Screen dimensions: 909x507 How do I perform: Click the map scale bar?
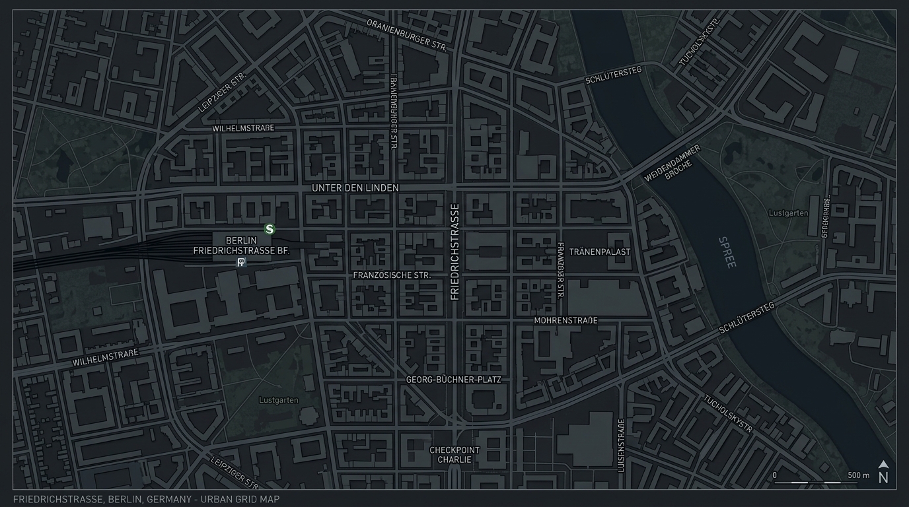815,483
